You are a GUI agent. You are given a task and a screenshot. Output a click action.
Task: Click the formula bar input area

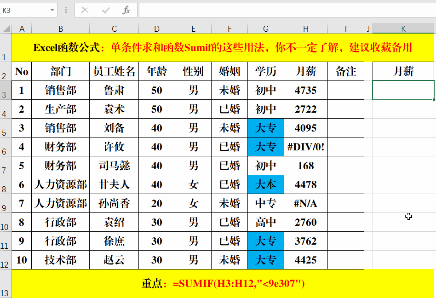point(287,10)
